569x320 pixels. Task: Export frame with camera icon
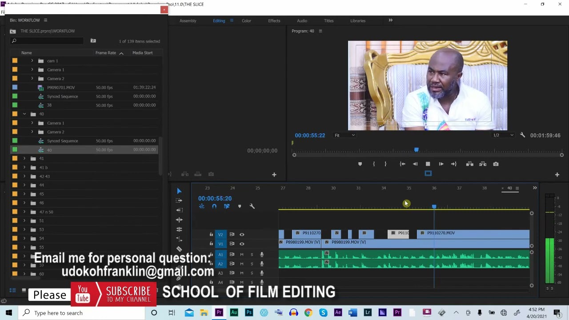496,164
